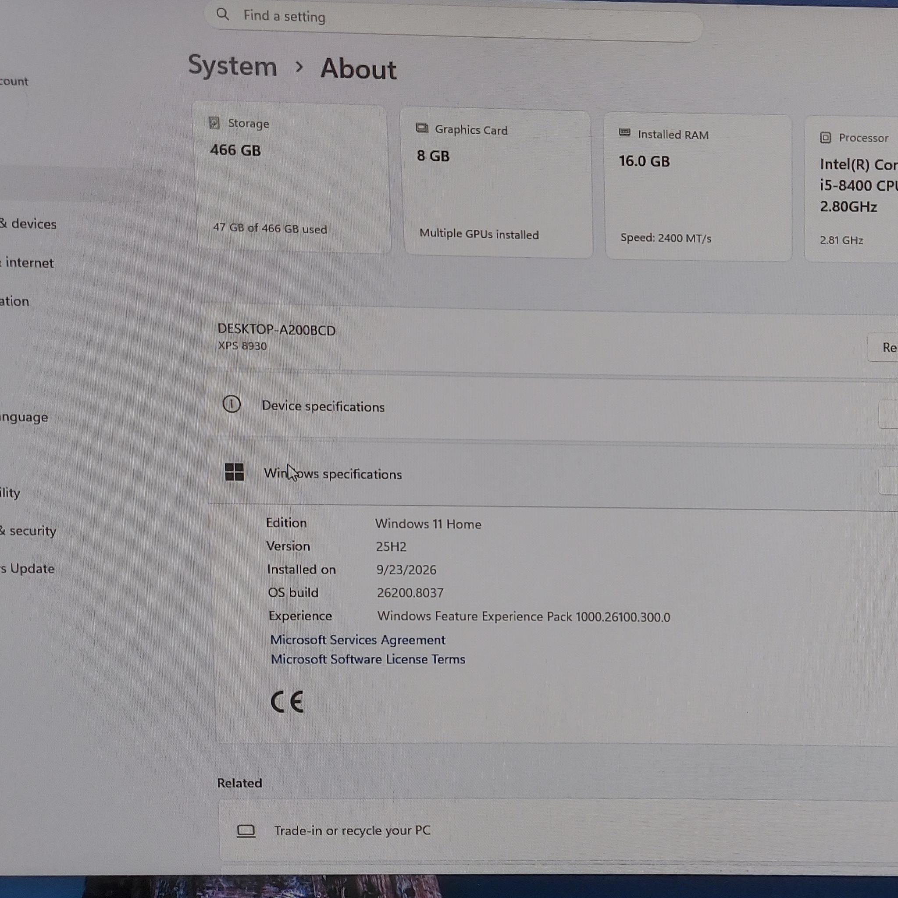This screenshot has height=898, width=898.
Task: Select PC name DESKTOP-A200BCD text
Action: (277, 330)
